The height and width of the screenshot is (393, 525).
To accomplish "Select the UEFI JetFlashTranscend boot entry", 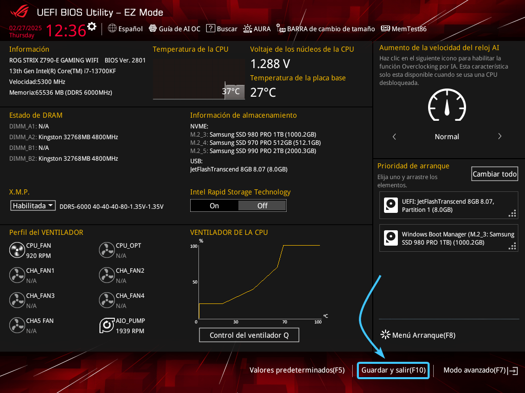I will (449, 205).
